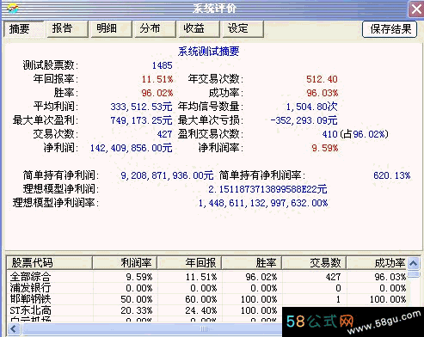Click the 盈利交易次数 value 410
This screenshot has width=424, height=337.
329,134
